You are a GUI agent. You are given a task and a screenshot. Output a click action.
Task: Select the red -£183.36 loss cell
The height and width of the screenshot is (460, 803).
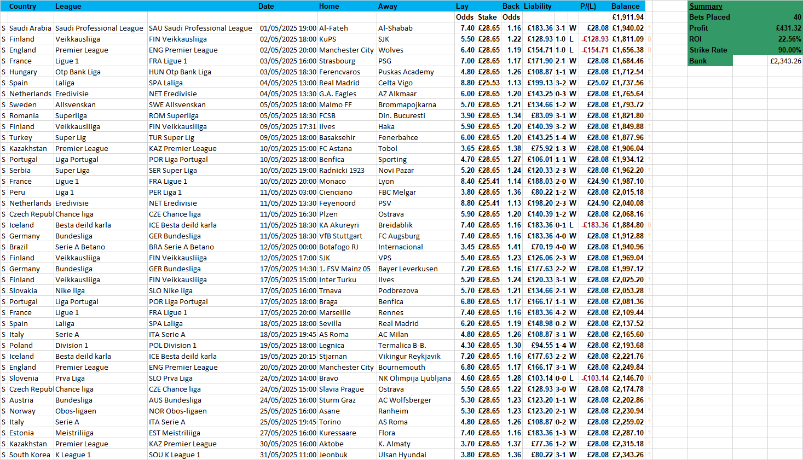pyautogui.click(x=595, y=225)
